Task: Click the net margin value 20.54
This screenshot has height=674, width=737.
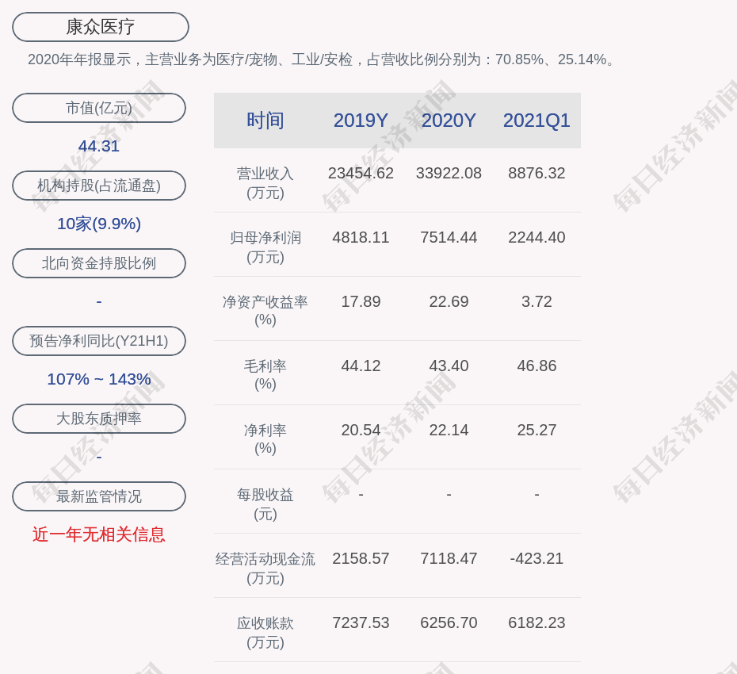Action: [x=361, y=430]
